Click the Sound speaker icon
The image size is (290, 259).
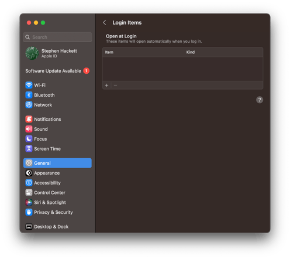click(x=29, y=129)
